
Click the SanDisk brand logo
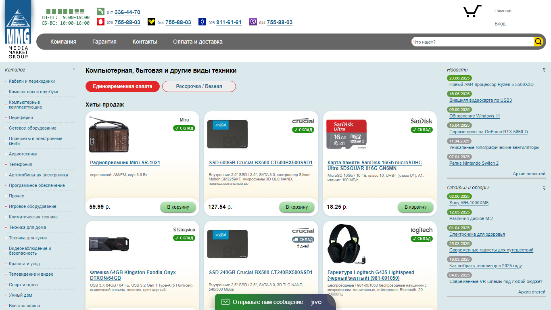click(x=422, y=121)
